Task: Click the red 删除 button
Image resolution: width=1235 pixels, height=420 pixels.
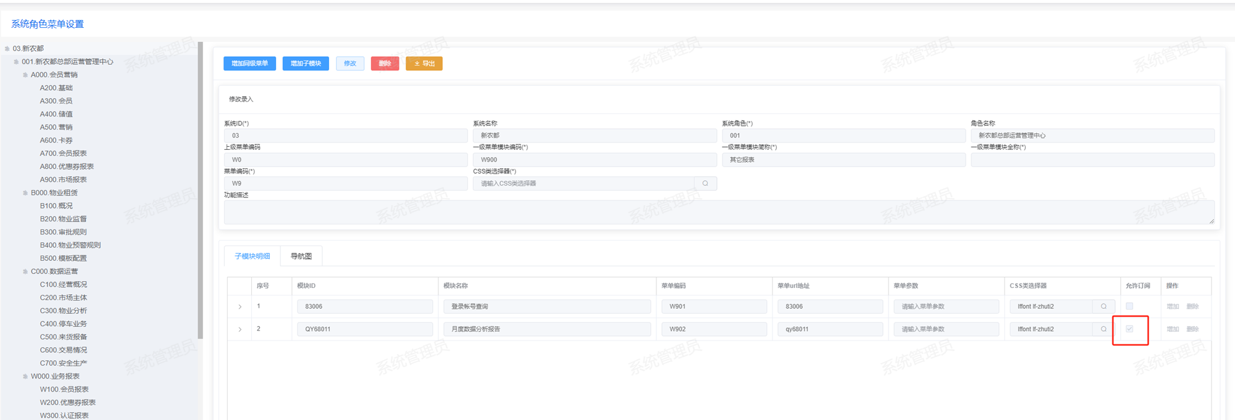Action: pos(385,64)
